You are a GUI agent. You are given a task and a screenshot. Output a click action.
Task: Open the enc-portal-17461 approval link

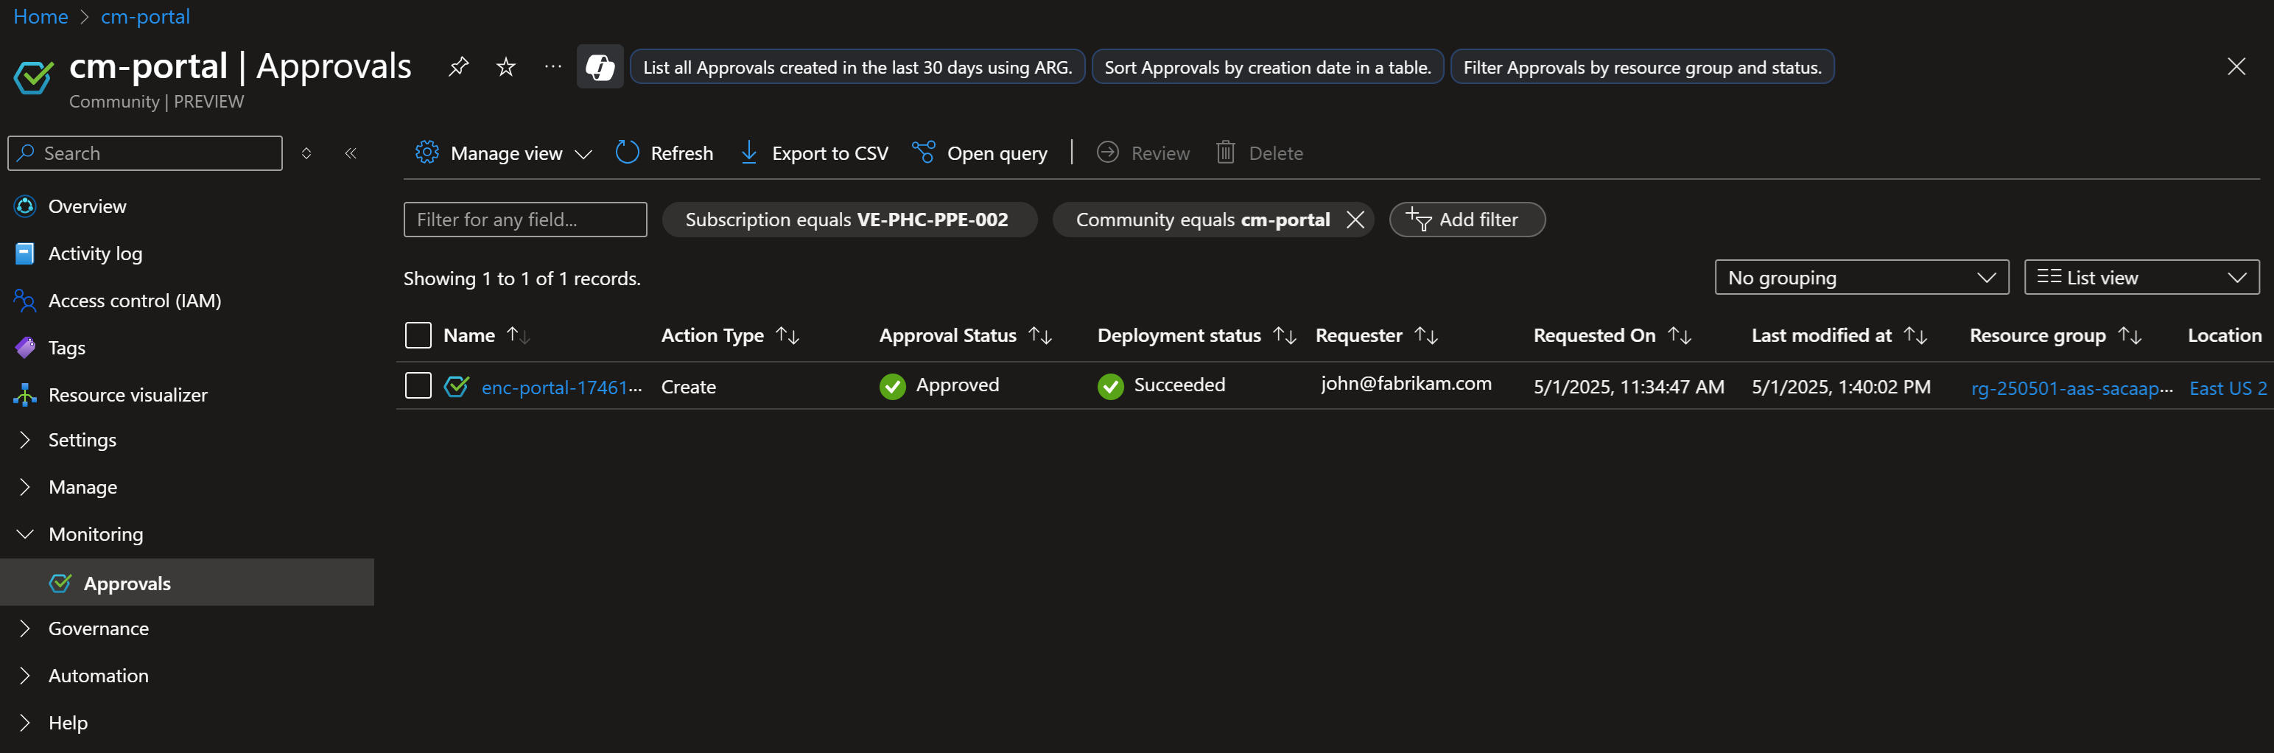pyautogui.click(x=561, y=387)
